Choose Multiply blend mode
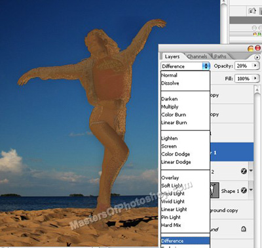Viewport: 262px width, 248px height. click(170, 107)
